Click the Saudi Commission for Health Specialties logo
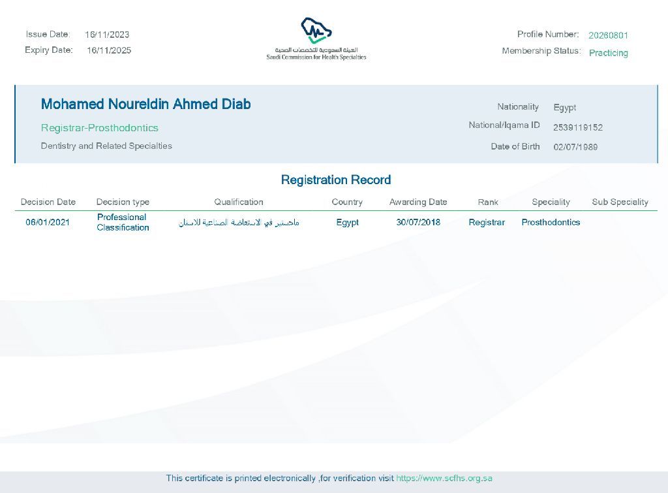Image resolution: width=668 pixels, height=493 pixels. pos(316,39)
